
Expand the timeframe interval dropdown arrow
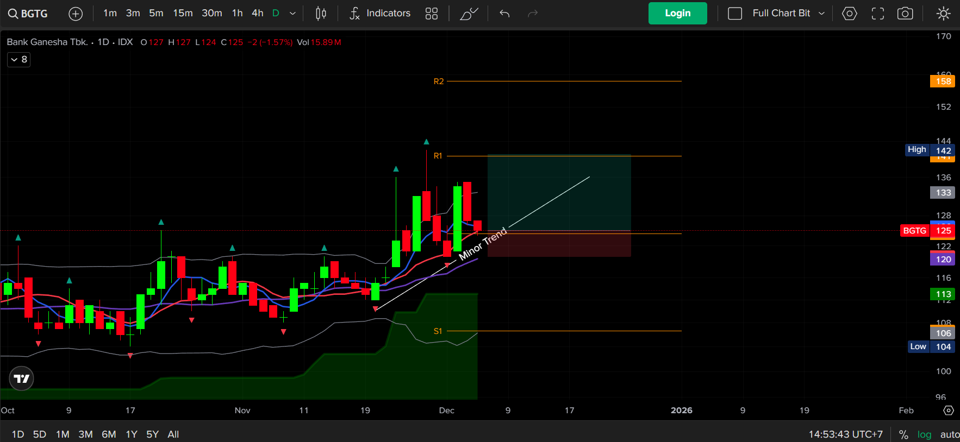[292, 14]
